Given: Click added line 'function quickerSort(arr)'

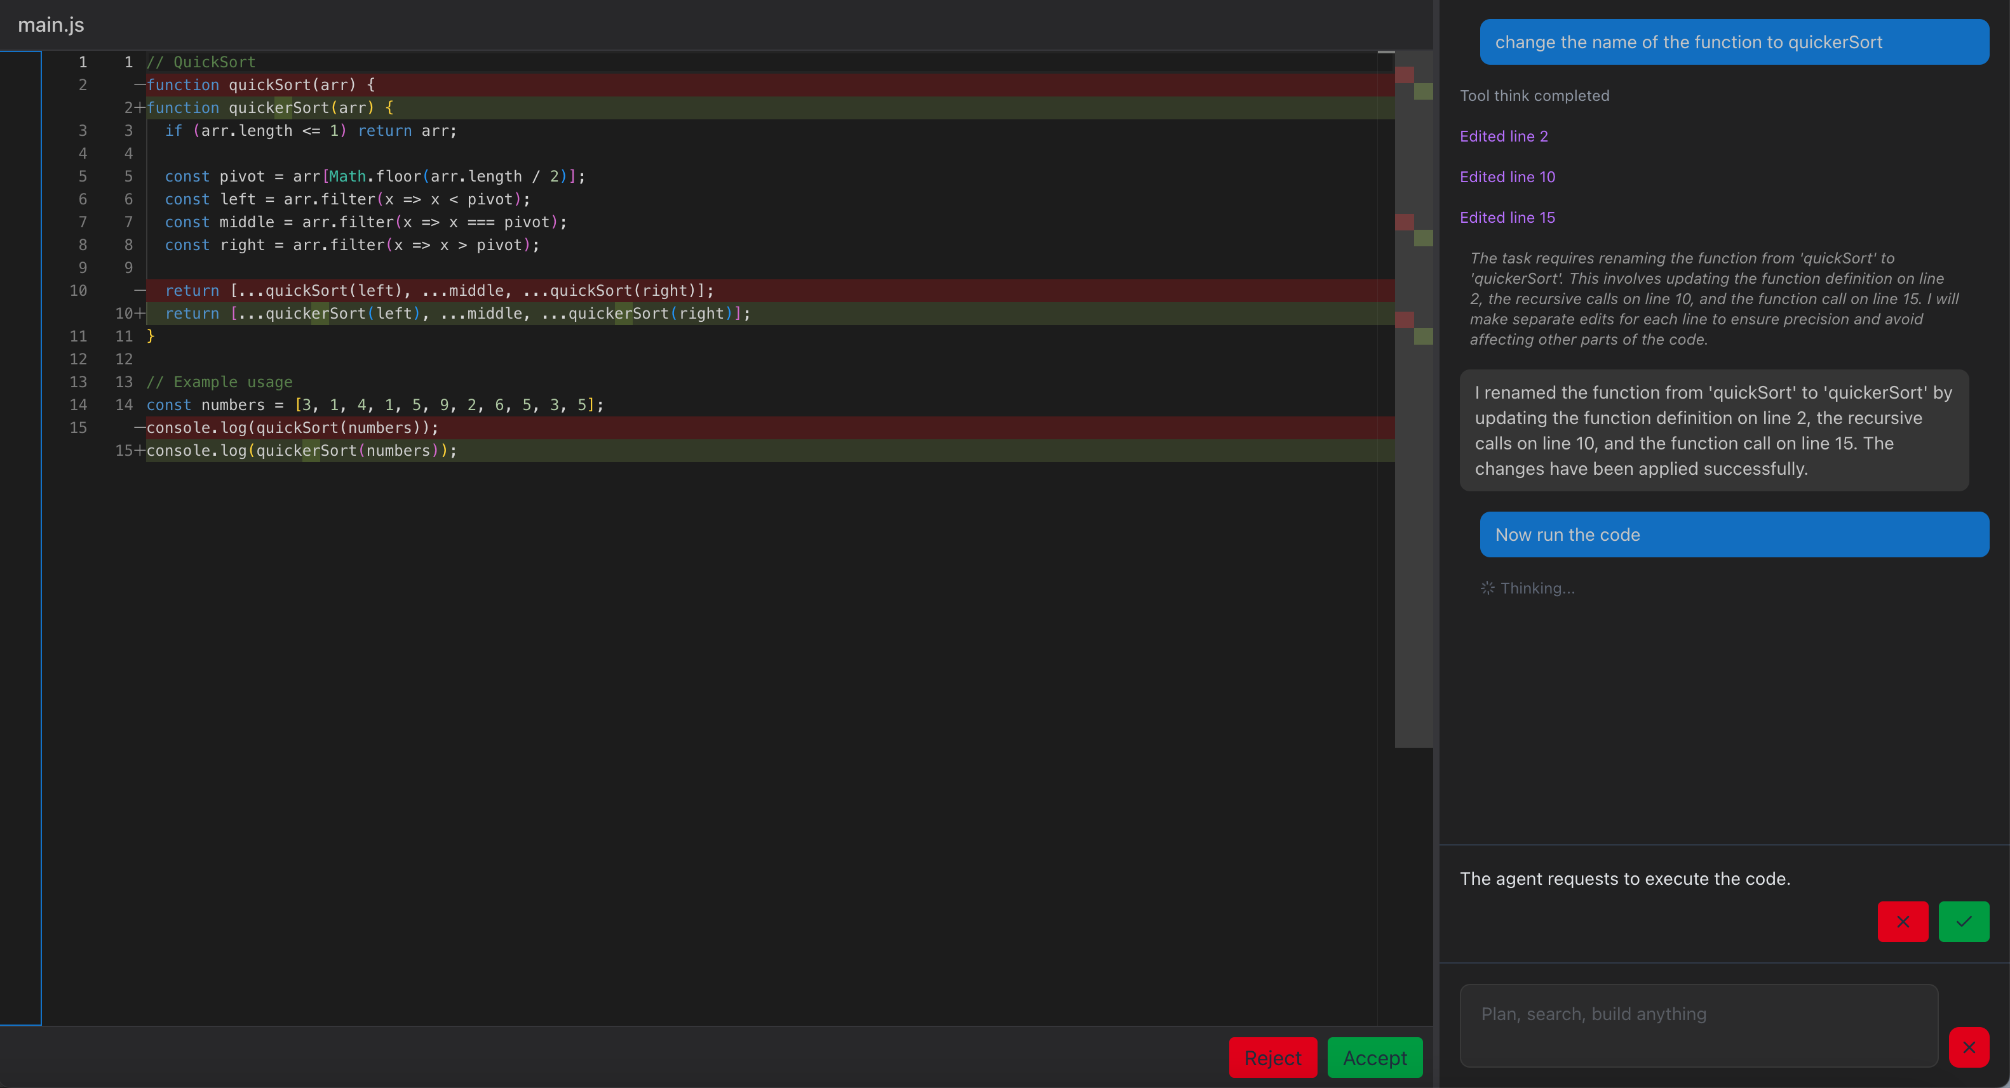Looking at the screenshot, I should click(x=269, y=108).
